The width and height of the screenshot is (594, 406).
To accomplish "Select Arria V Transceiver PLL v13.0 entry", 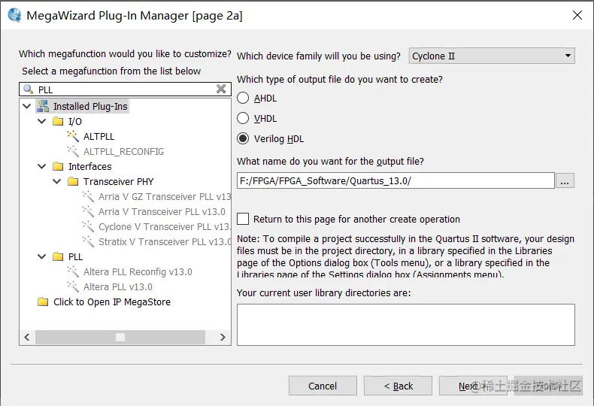I will click(x=162, y=211).
